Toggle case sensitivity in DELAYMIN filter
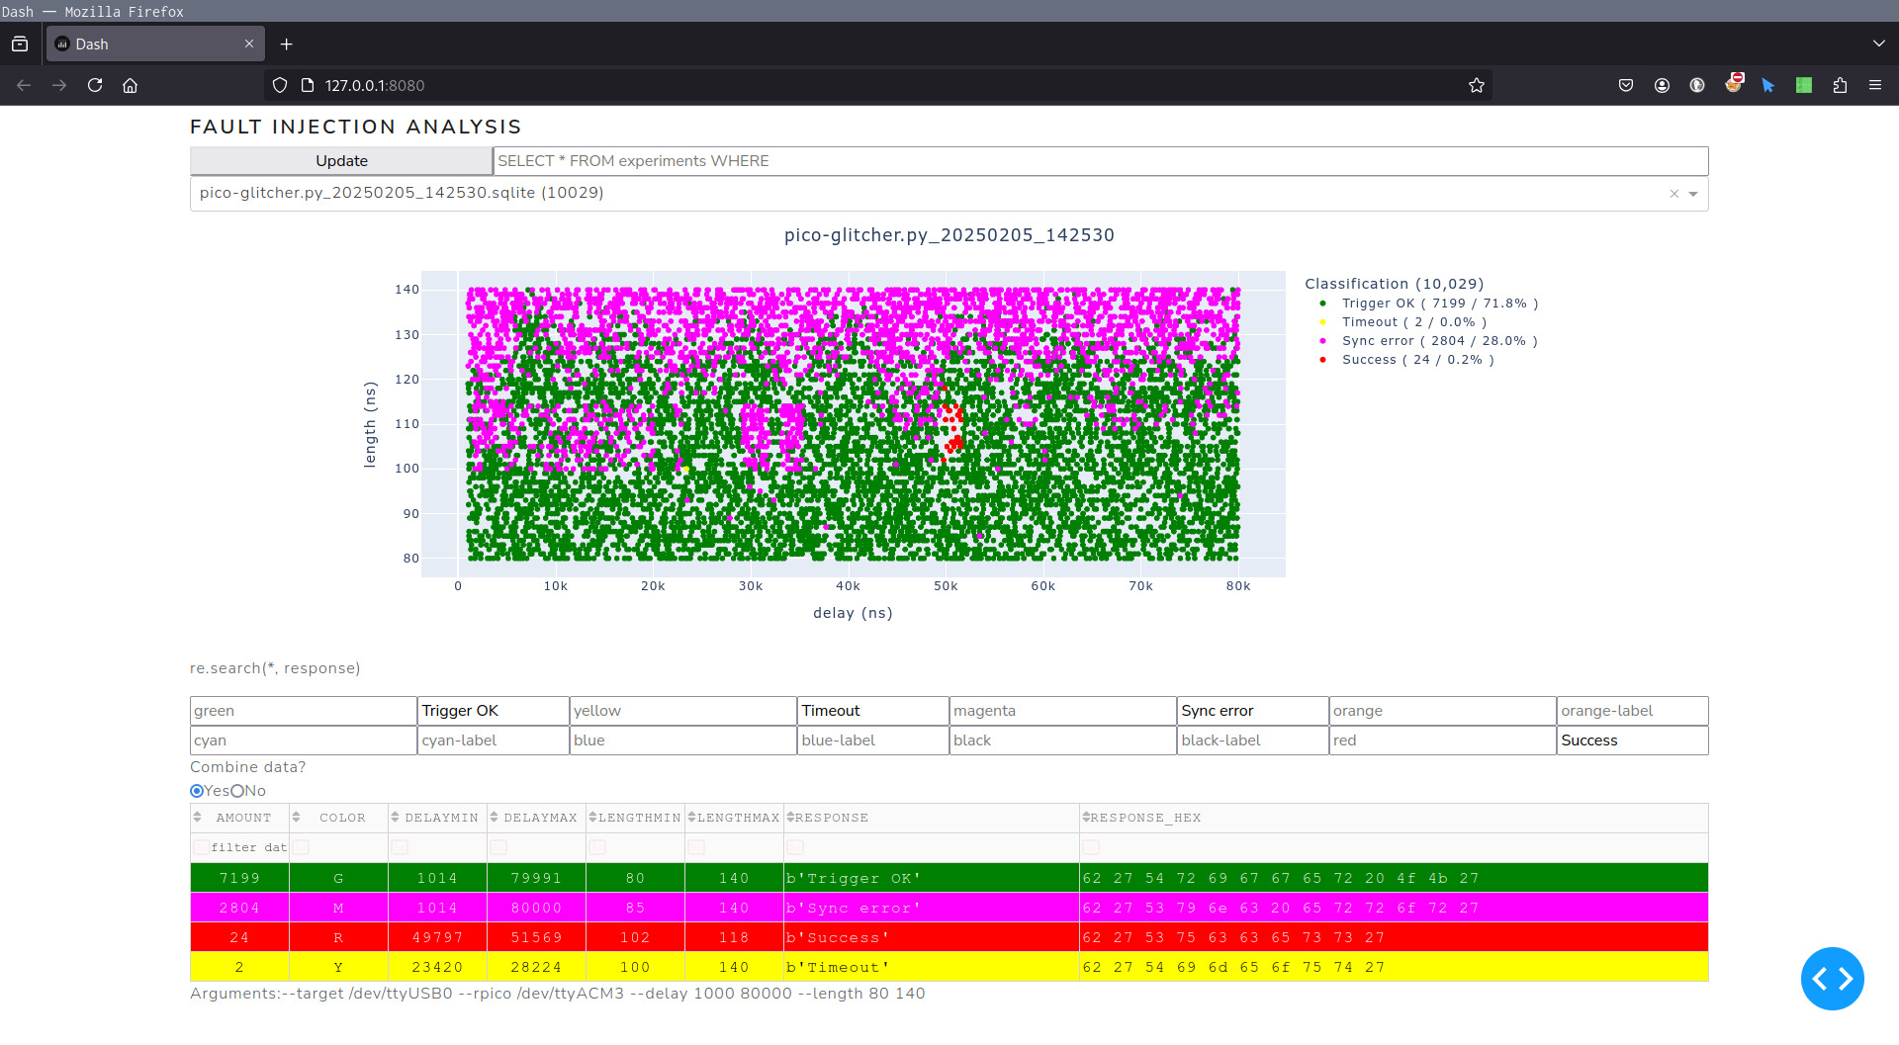The width and height of the screenshot is (1899, 1045). [x=400, y=847]
